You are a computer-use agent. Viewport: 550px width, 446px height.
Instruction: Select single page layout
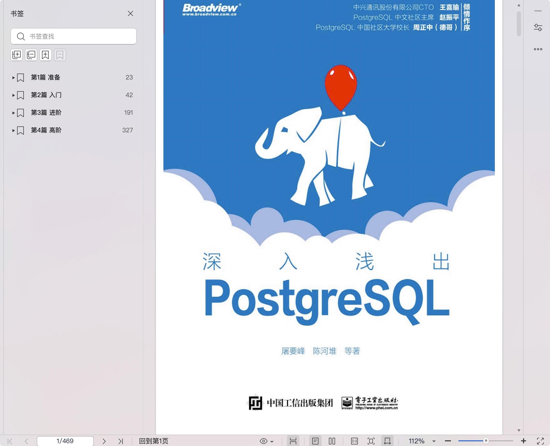[315, 441]
